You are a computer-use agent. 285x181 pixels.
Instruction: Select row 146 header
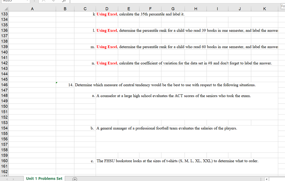pyautogui.click(x=4, y=85)
